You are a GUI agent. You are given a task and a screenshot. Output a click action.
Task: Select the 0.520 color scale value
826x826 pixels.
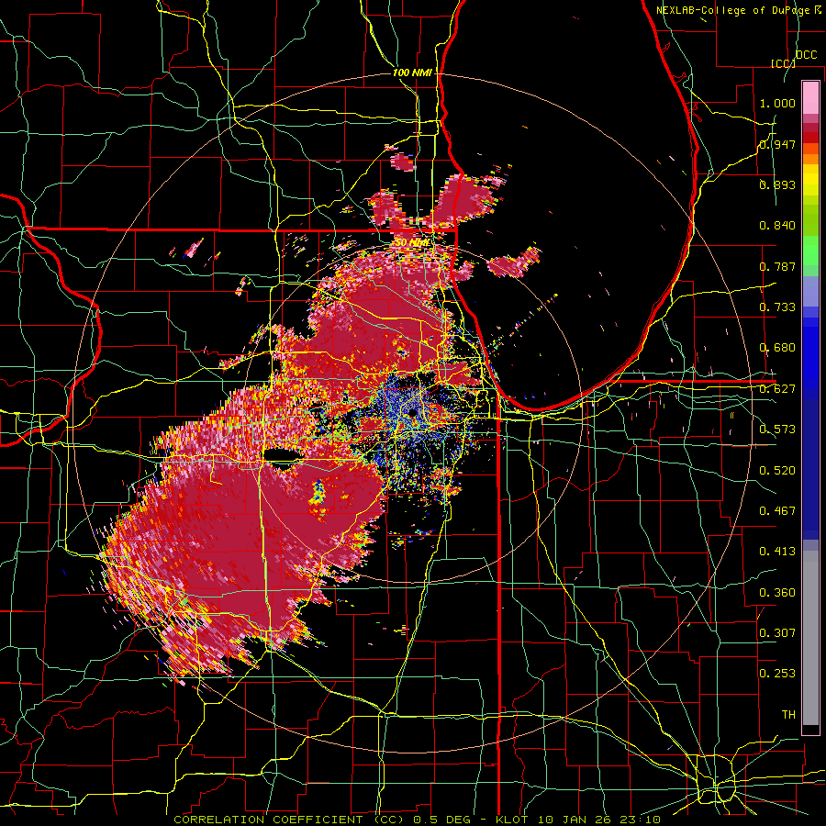coord(777,471)
